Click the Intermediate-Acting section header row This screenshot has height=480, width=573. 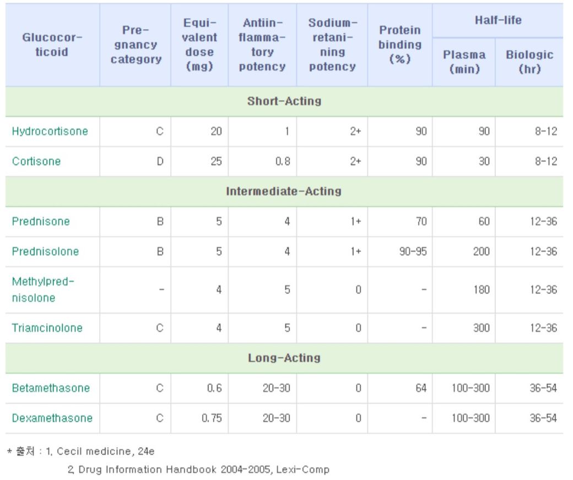coord(284,192)
